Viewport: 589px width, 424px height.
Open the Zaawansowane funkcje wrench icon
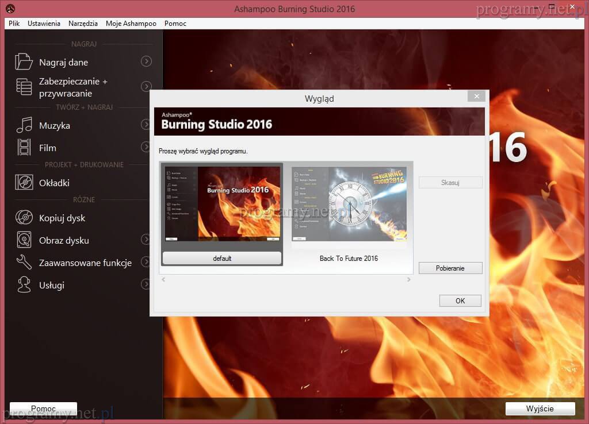coord(24,262)
